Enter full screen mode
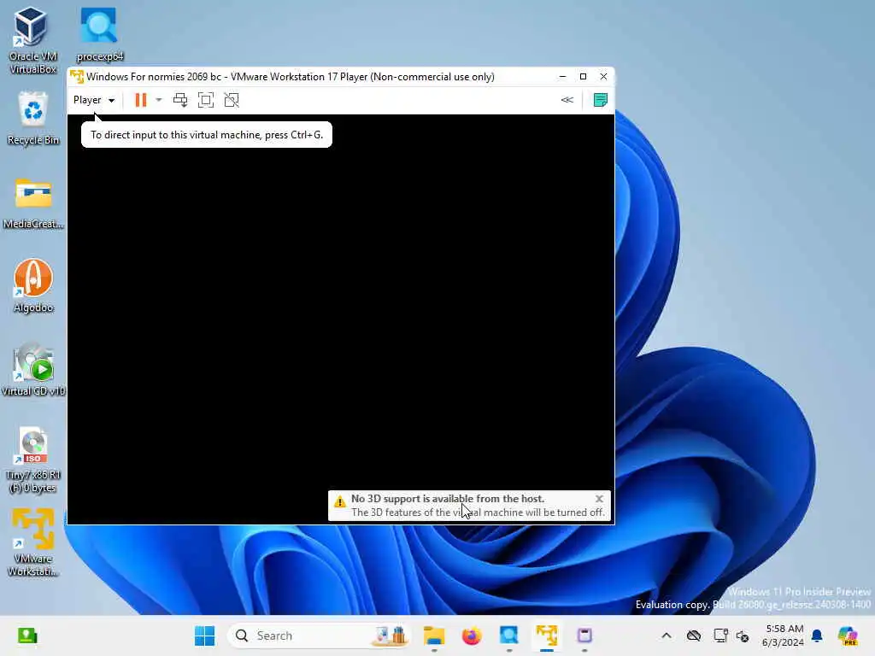The image size is (875, 656). tap(206, 100)
